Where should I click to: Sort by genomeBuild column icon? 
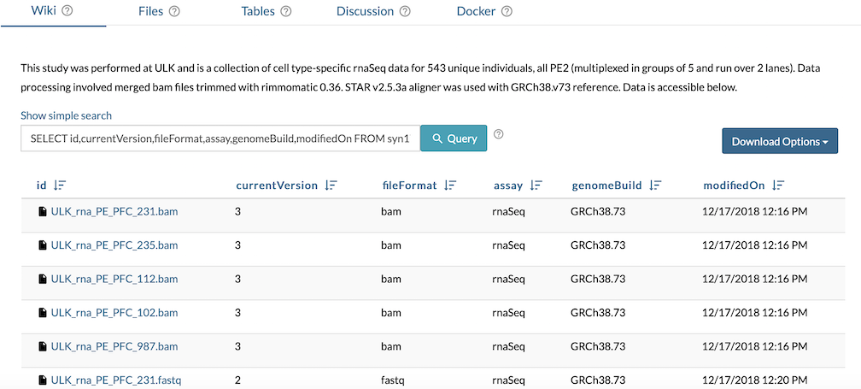[655, 186]
